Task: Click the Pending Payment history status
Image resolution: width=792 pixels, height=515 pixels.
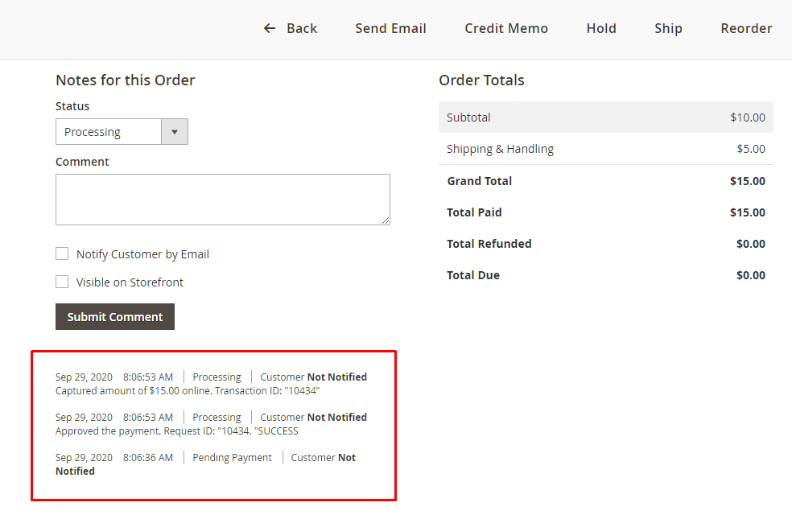Action: tap(232, 458)
